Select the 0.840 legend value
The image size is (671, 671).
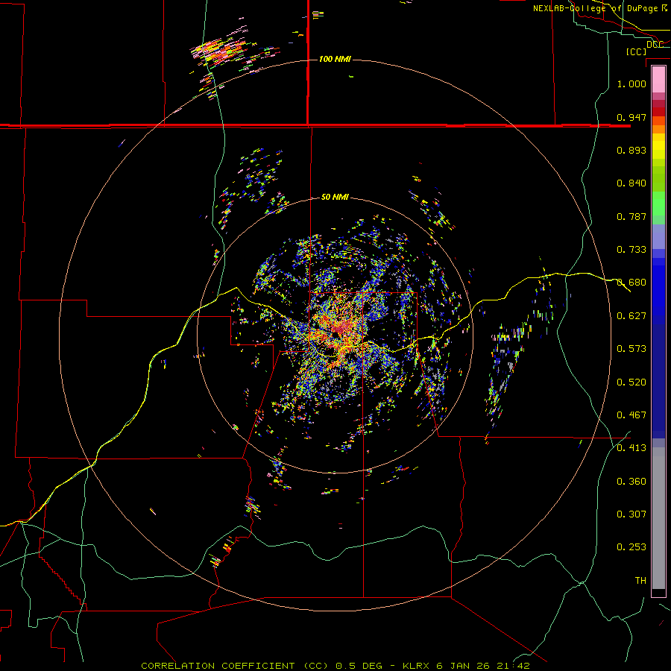click(x=631, y=183)
